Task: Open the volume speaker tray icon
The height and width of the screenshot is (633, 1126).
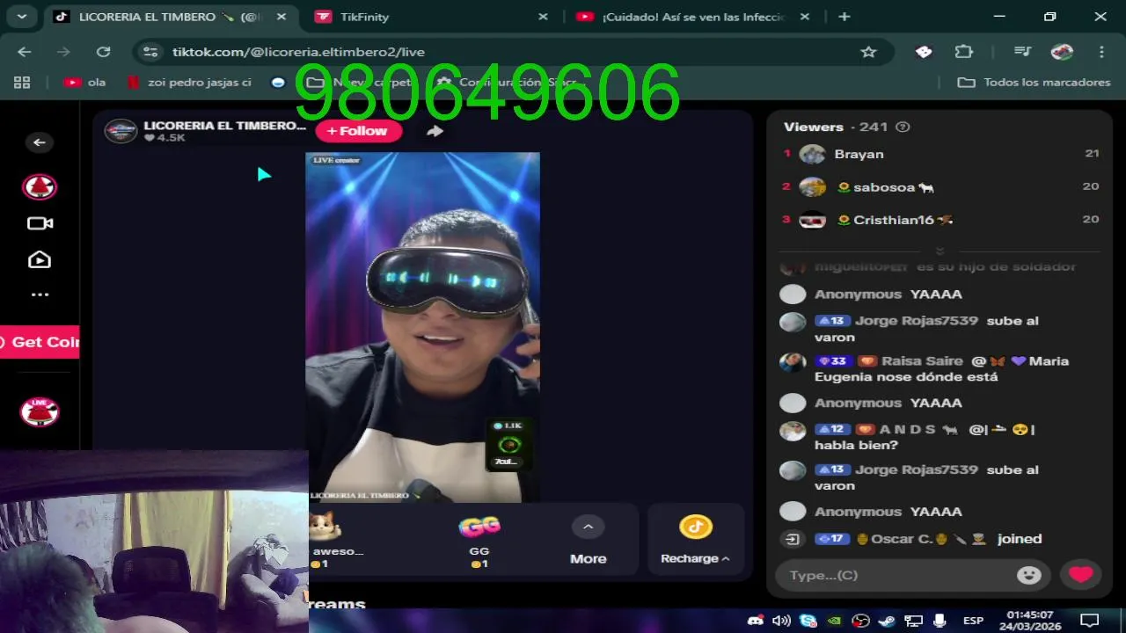Action: pos(781,621)
